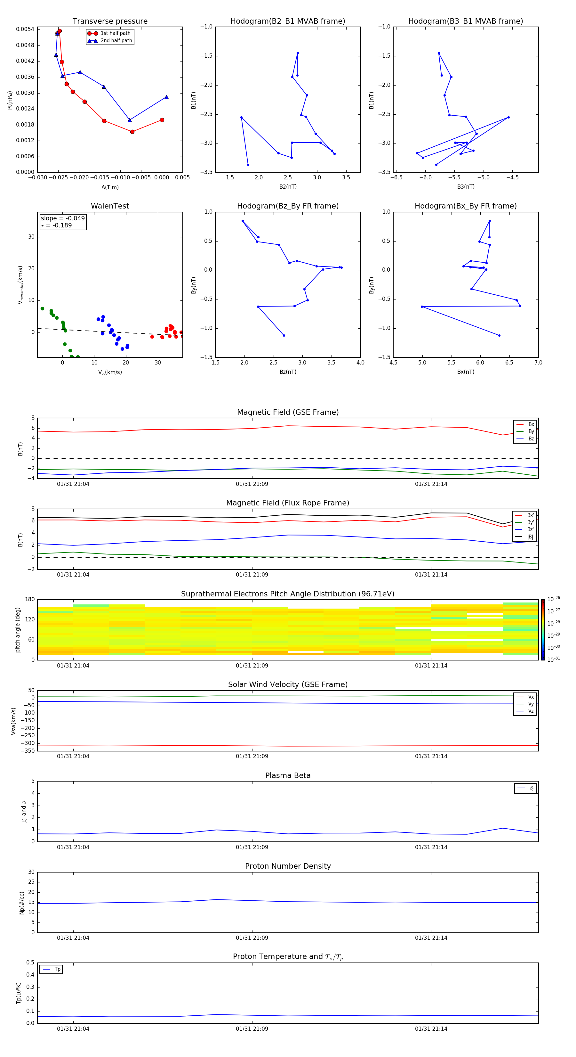Screen dimensions: 576x1057
Task: Click the 'By' legend entry in GSE panel
Action: point(525,431)
